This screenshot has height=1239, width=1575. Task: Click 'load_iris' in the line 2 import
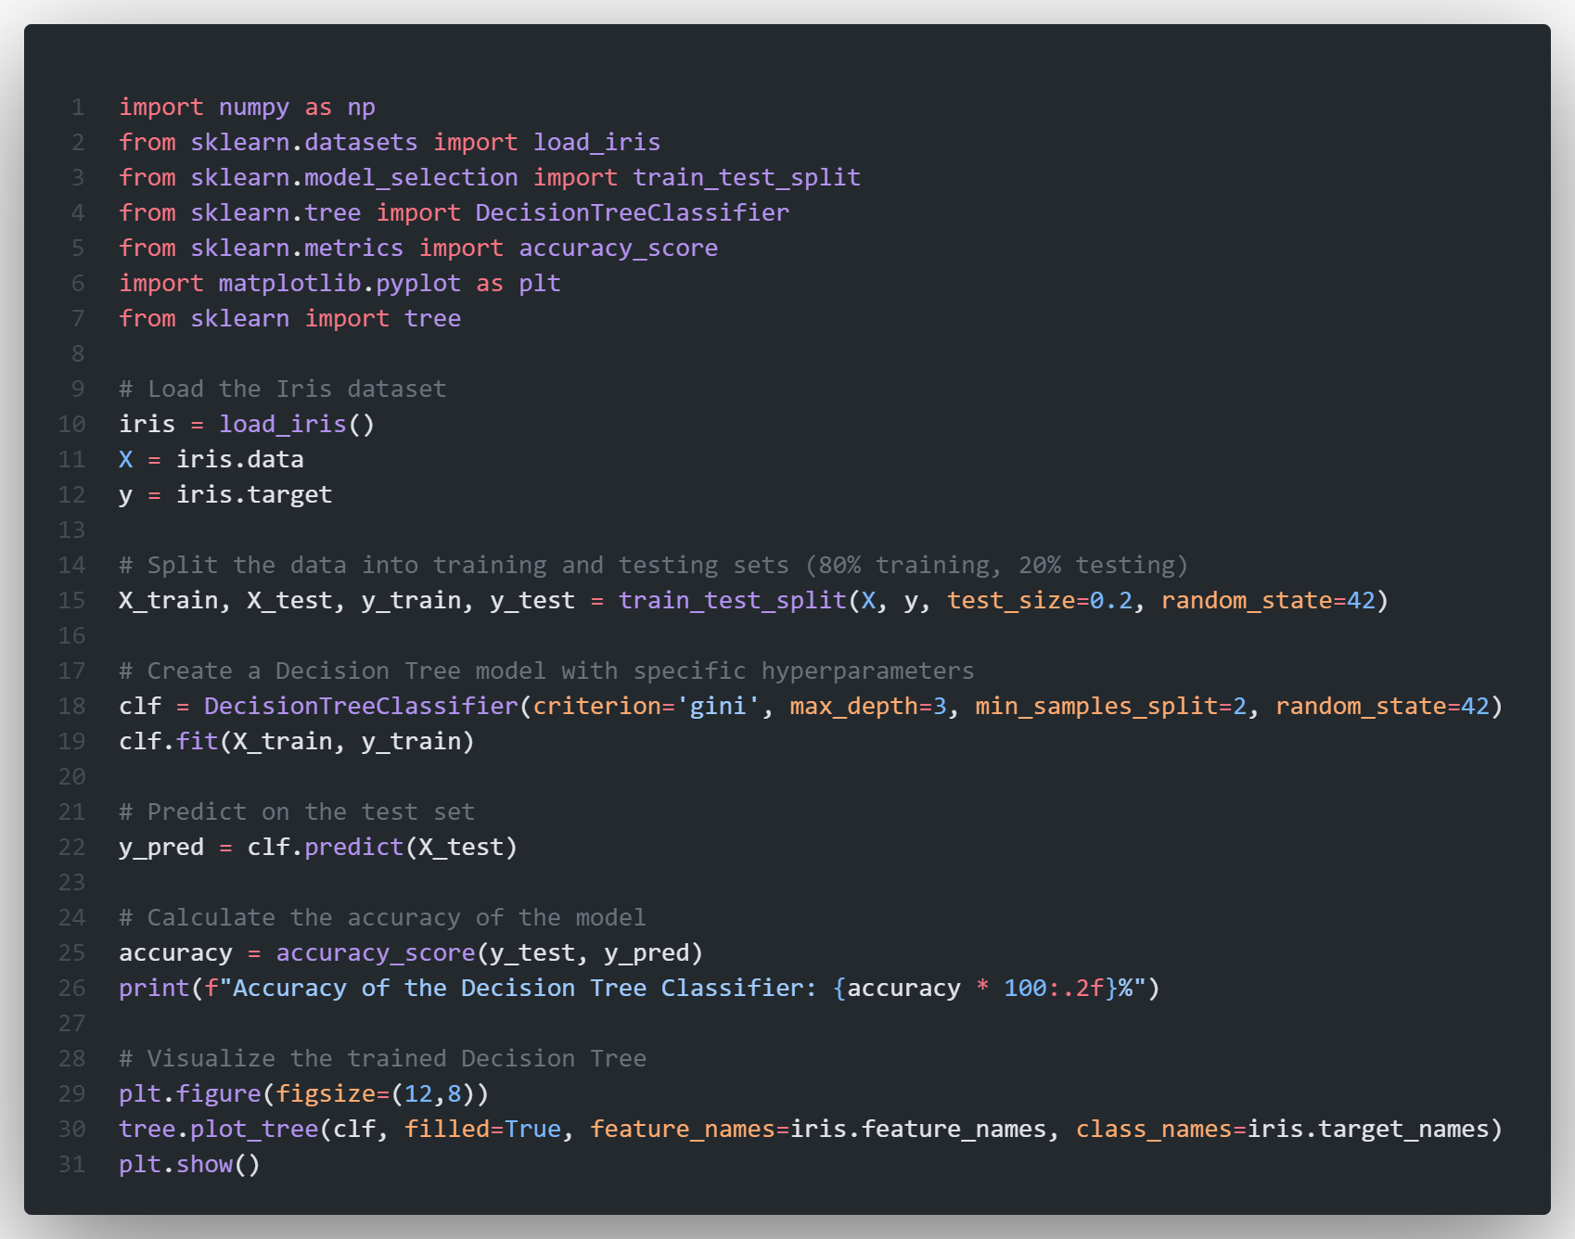coord(596,143)
